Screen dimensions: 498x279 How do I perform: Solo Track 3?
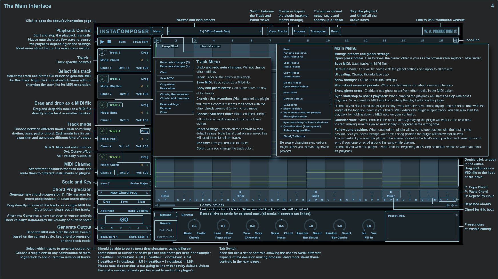click(147, 113)
